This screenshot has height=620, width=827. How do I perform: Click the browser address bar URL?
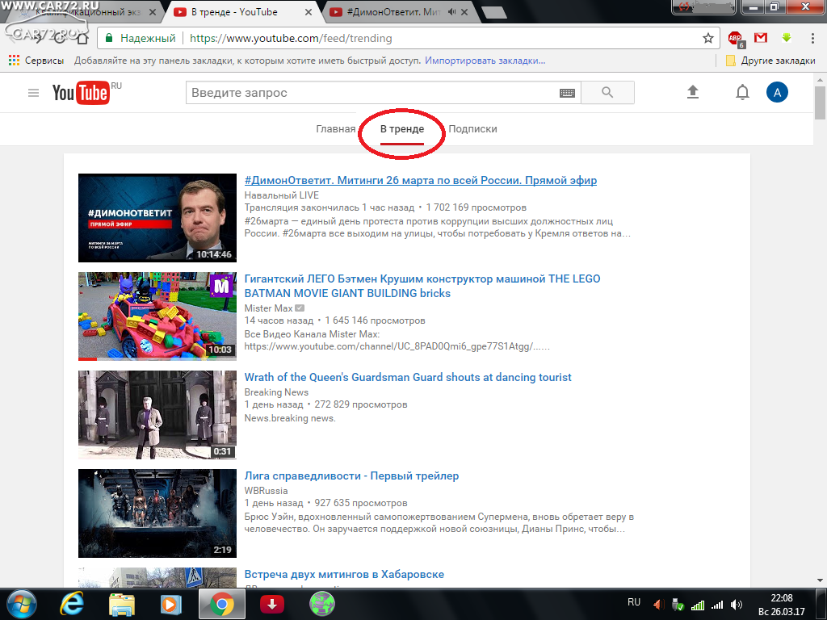291,38
